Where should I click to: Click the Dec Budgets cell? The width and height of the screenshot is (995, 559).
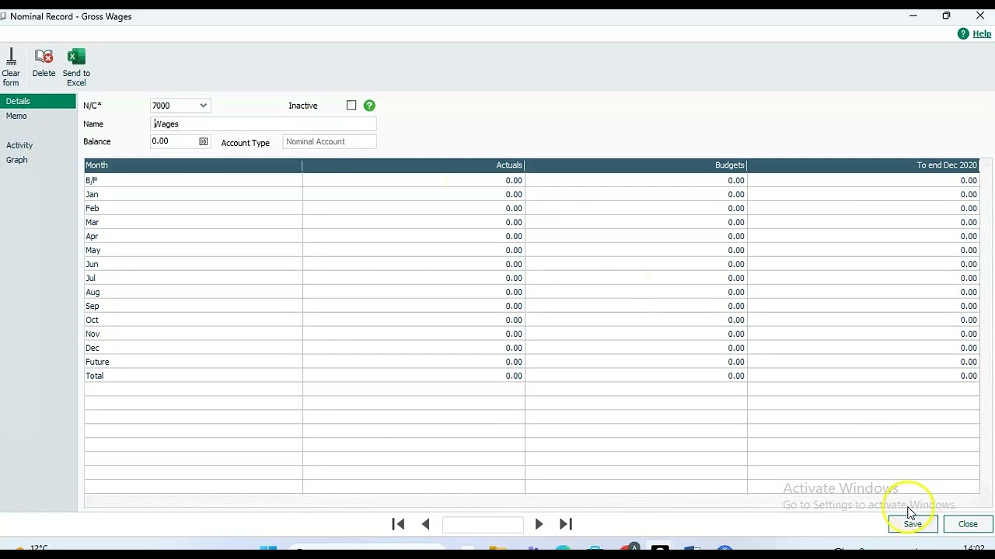(x=636, y=348)
